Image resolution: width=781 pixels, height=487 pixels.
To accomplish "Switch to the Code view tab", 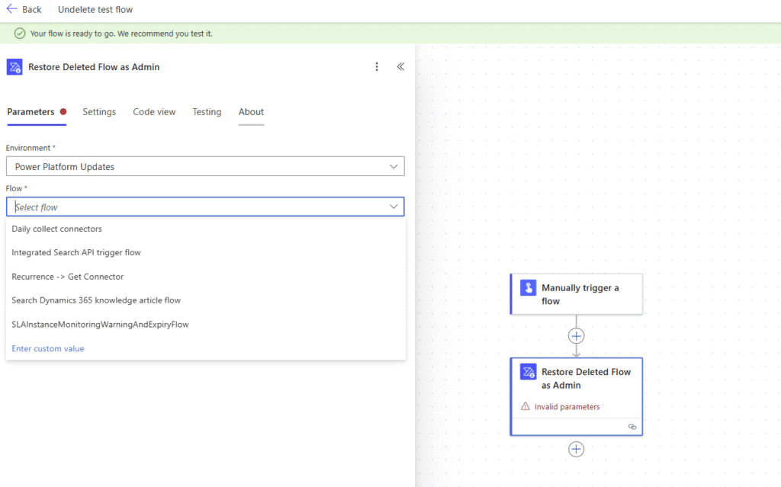I will 154,111.
